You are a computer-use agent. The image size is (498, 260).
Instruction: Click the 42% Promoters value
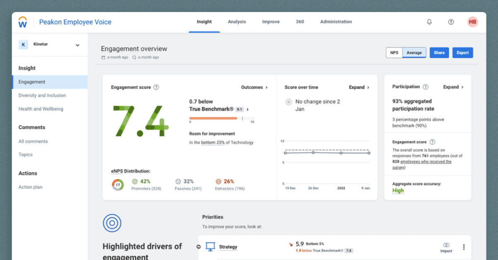coord(145,181)
